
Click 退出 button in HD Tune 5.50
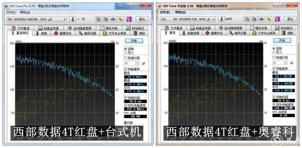(290, 19)
